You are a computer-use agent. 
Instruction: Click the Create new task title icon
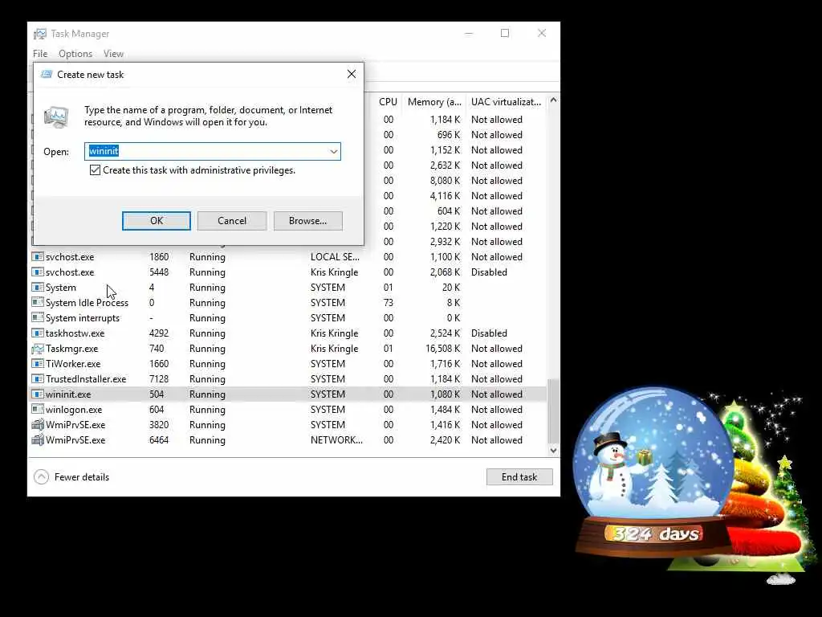tap(47, 75)
